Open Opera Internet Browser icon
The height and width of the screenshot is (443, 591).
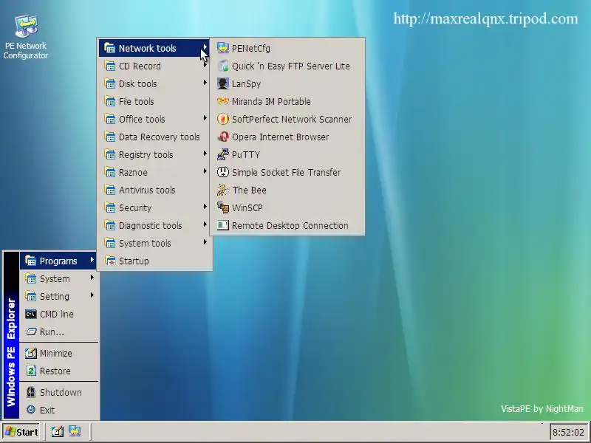pos(223,137)
